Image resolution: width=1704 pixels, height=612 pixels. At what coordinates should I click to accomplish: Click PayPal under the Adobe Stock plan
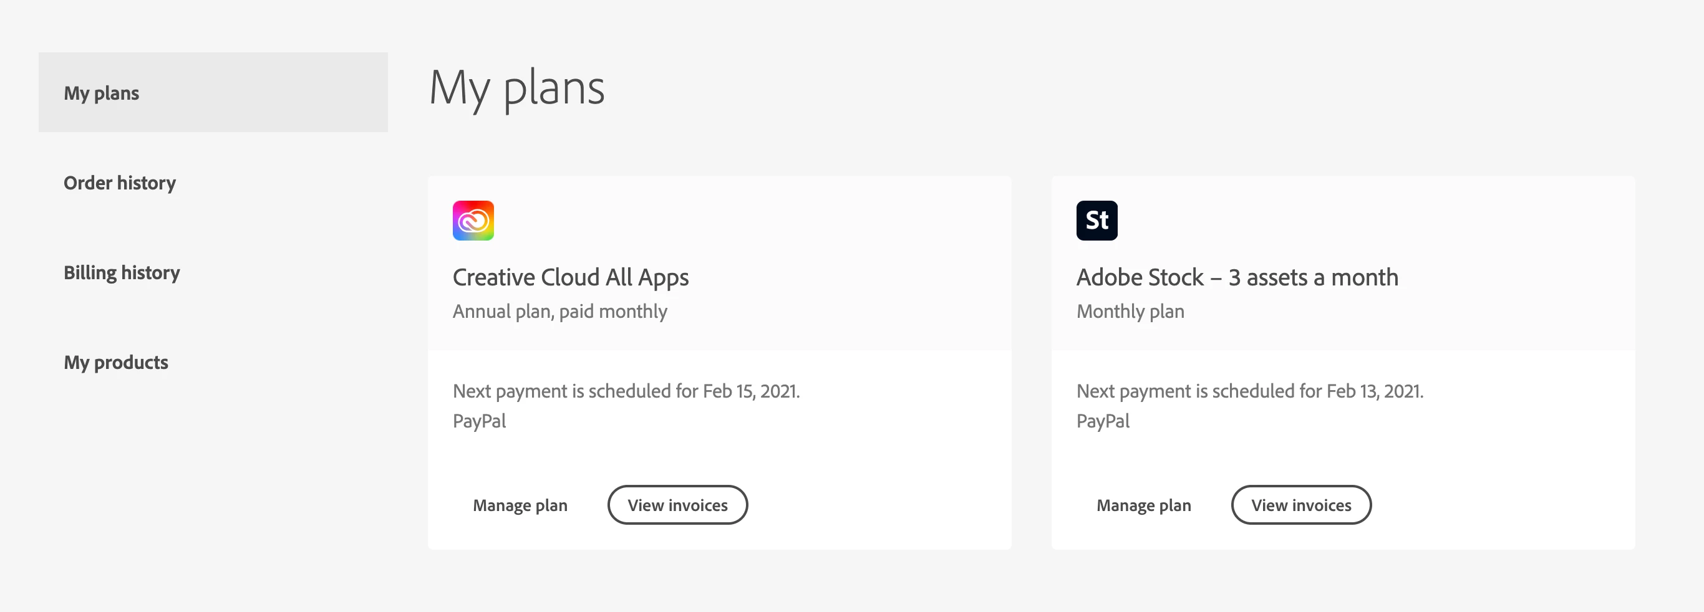(x=1103, y=421)
